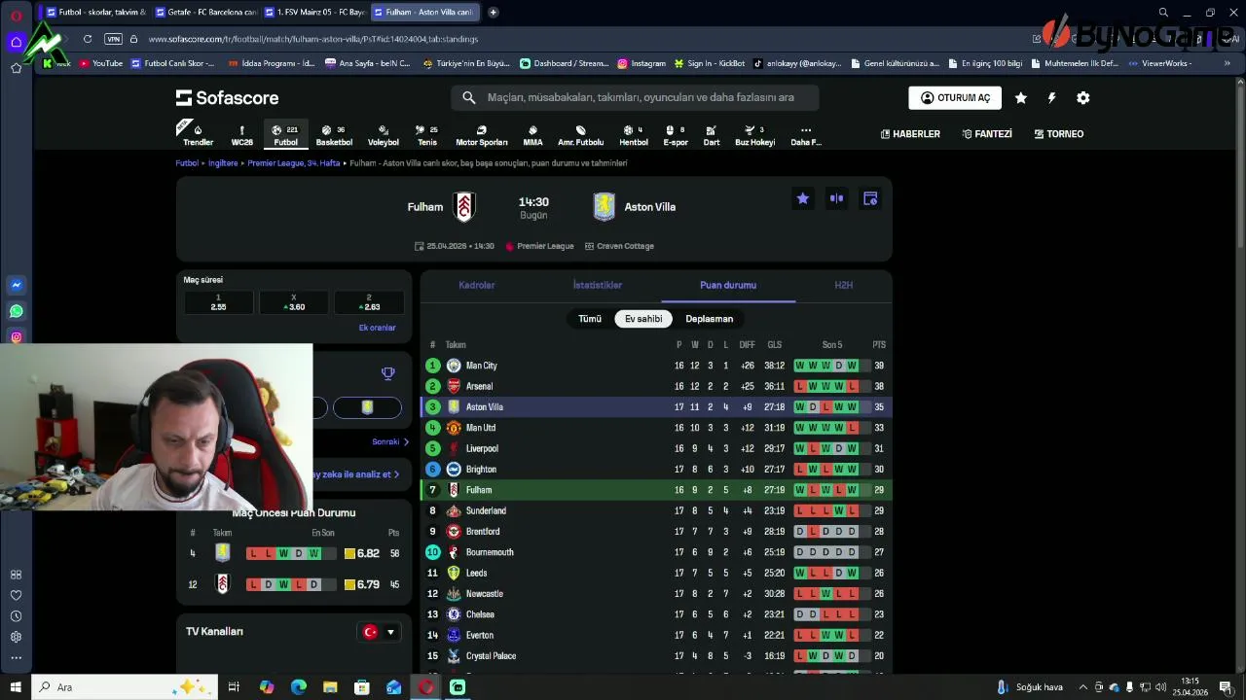Click the trophy icon in the left panel

coord(387,373)
